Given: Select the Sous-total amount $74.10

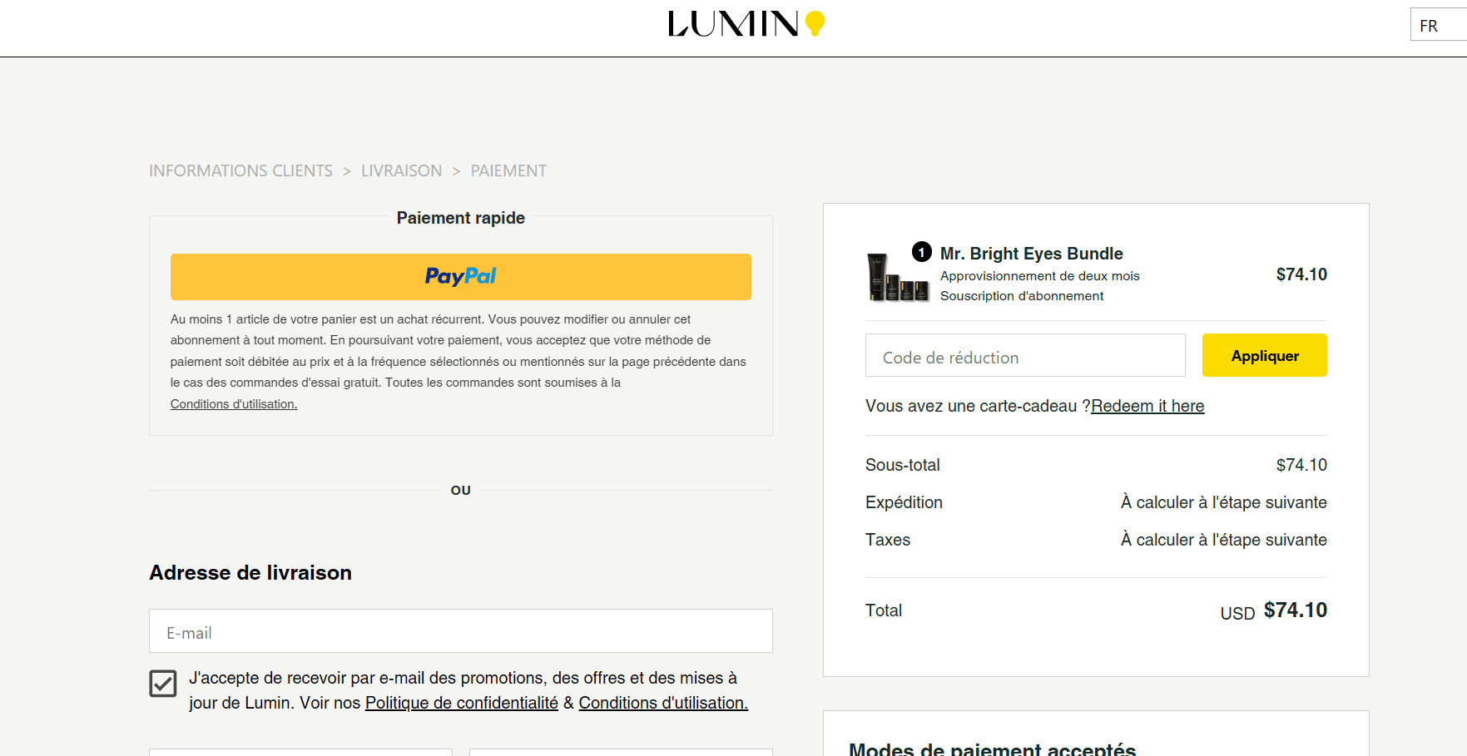Looking at the screenshot, I should click(x=1301, y=465).
